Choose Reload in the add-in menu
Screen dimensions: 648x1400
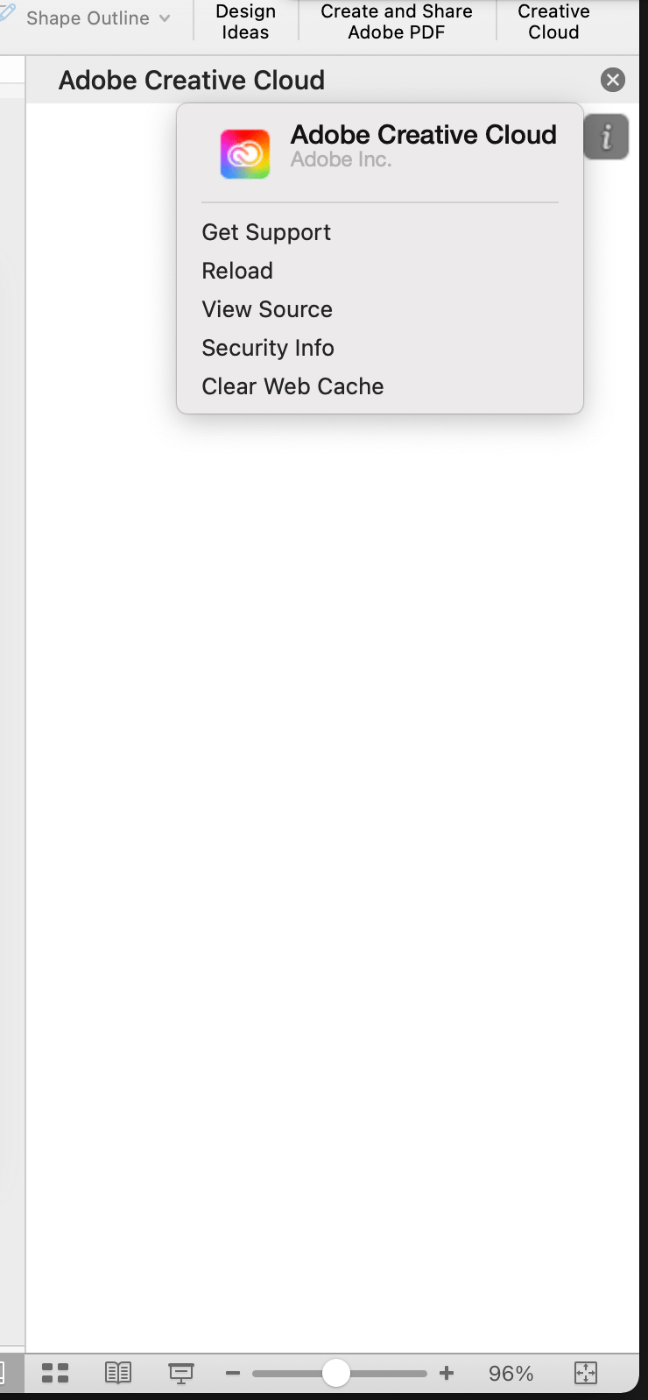[237, 271]
